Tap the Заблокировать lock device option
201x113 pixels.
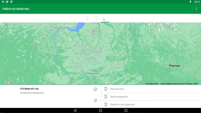pyautogui.click(x=151, y=97)
